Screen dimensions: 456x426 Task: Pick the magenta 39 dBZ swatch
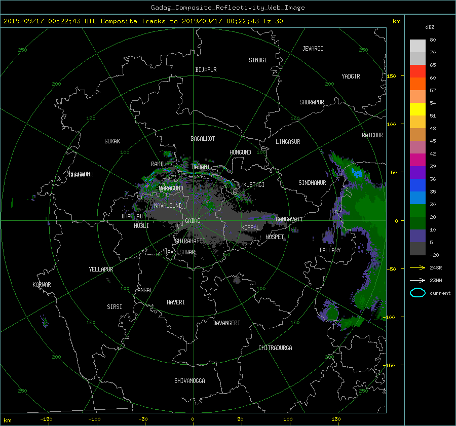(417, 160)
